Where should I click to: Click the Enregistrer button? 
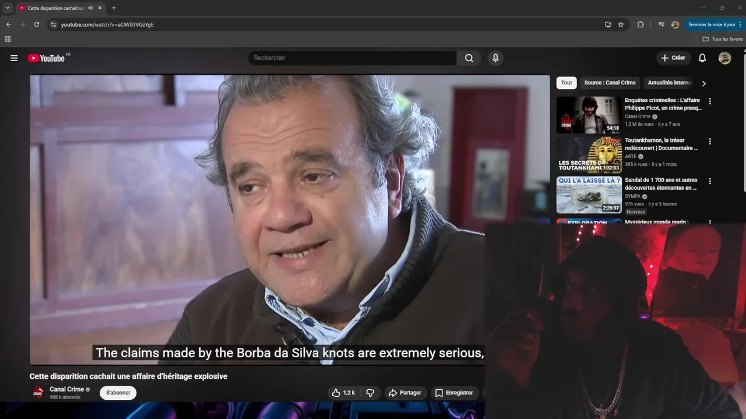[454, 393]
